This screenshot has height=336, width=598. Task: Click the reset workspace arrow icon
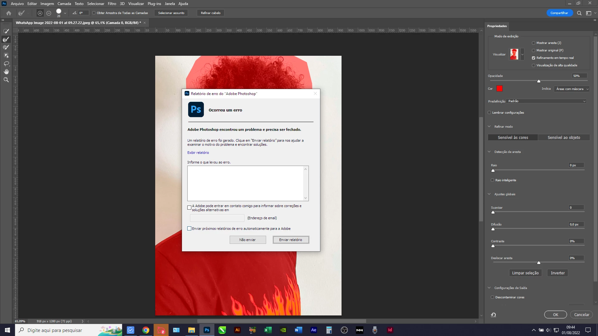[x=493, y=315]
